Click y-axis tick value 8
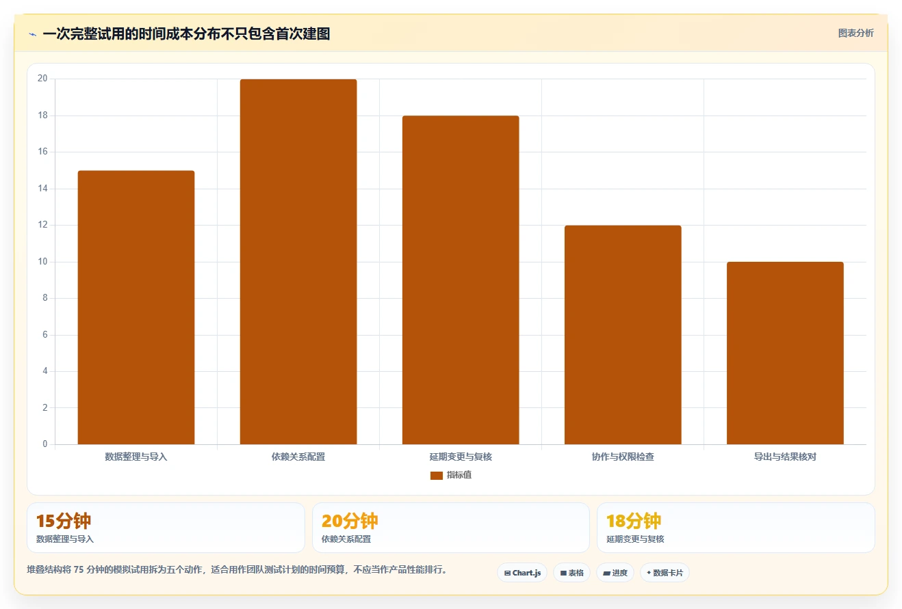Image resolution: width=902 pixels, height=609 pixels. [45, 298]
